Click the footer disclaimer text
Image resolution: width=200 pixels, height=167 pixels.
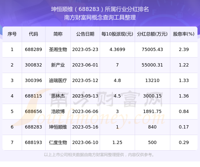pyautogui.click(x=99, y=155)
